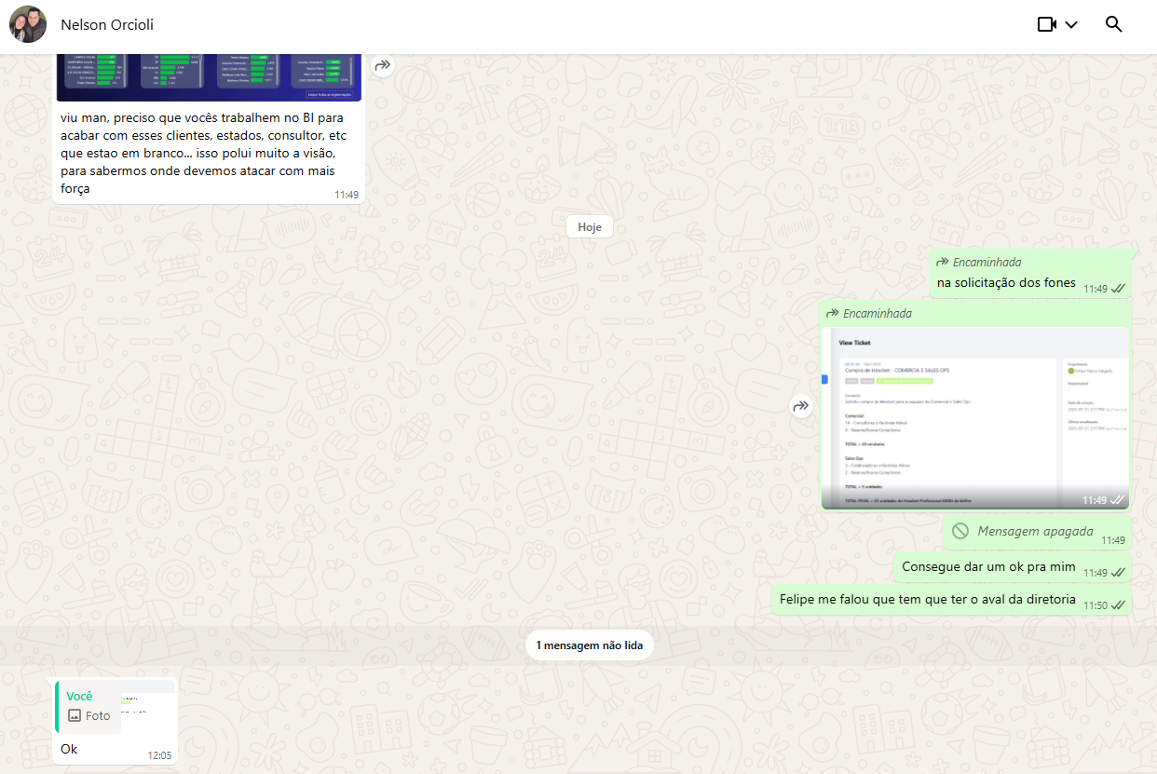Viewport: 1157px width, 774px height.
Task: Click the Hoje date label
Action: (589, 227)
